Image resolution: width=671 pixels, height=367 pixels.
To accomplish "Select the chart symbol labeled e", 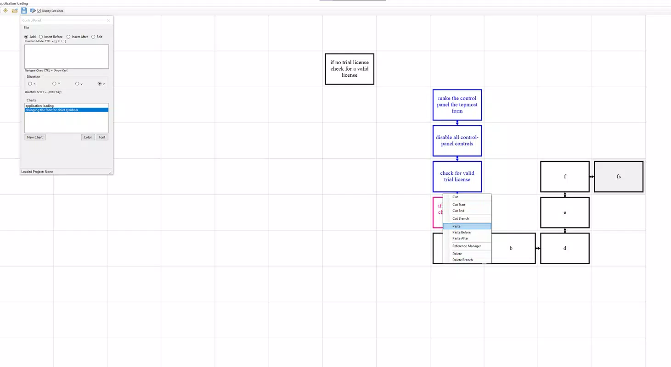I will point(565,212).
